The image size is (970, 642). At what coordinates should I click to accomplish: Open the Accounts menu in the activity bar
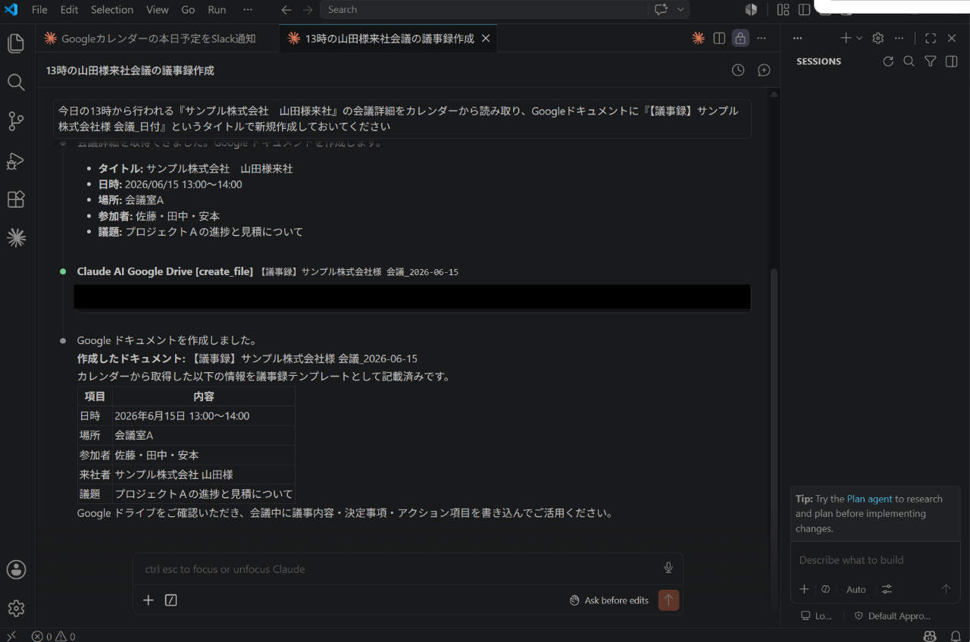coord(16,569)
